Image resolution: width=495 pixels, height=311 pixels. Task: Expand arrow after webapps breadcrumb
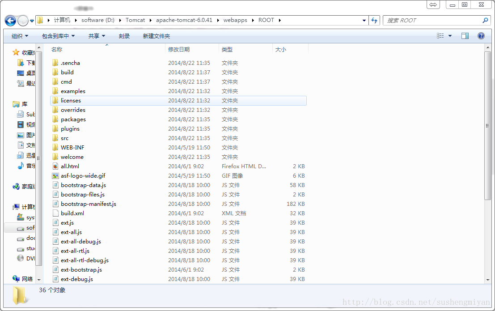click(253, 20)
